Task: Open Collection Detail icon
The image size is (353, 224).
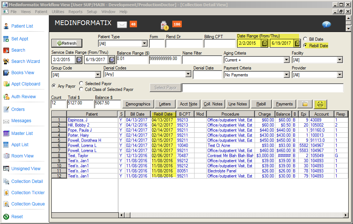Action: 6,181
